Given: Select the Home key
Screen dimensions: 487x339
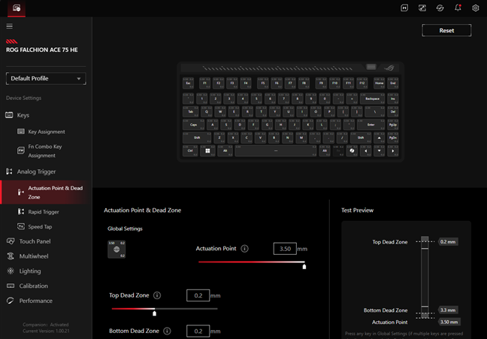Looking at the screenshot, I should click(380, 83).
